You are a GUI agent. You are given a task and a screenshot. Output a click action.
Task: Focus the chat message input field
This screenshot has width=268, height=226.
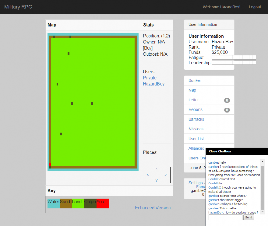(225, 218)
